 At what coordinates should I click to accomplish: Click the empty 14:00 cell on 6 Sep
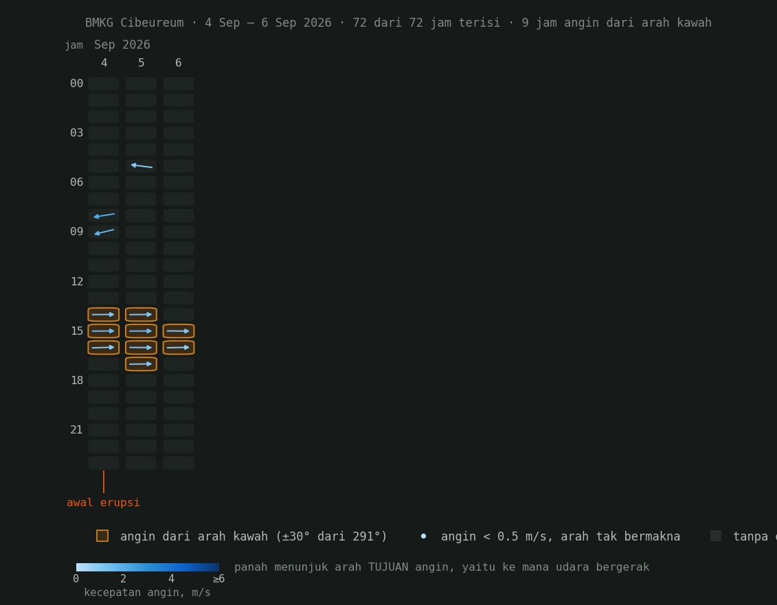(x=179, y=315)
